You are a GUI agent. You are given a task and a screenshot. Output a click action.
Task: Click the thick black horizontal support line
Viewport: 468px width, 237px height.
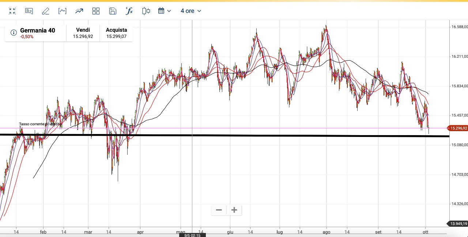(256, 136)
